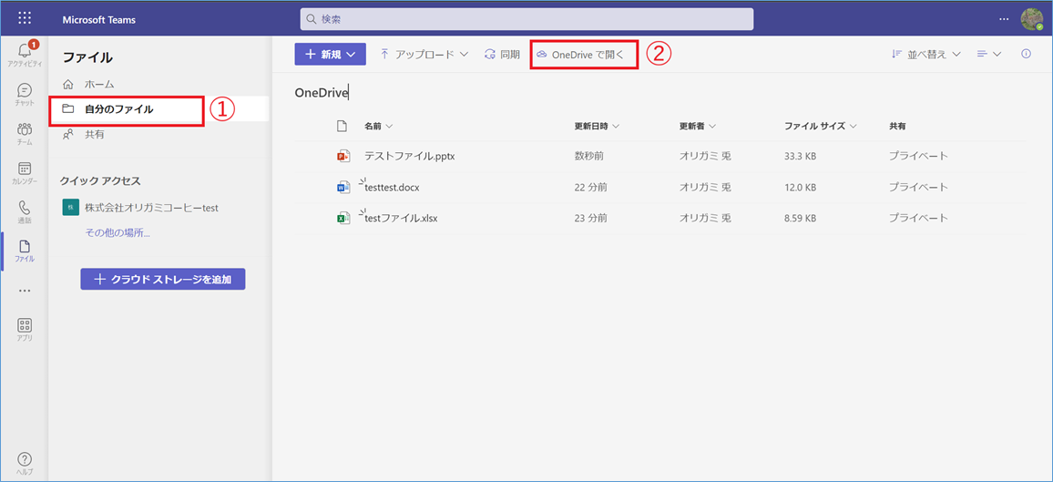The height and width of the screenshot is (482, 1053).
Task: Open the 並べ替え sort dropdown
Action: tap(926, 55)
